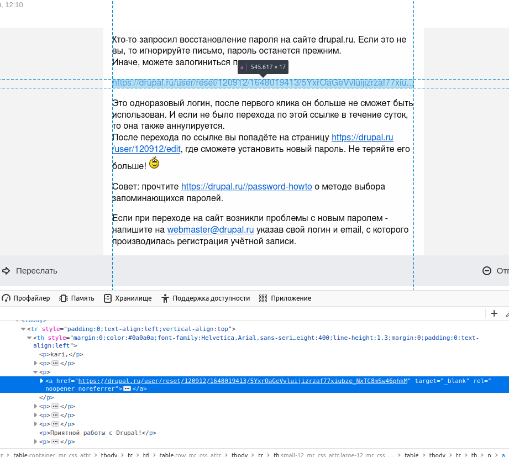The height and width of the screenshot is (457, 509).
Task: Click the 'Если при переходе на сайт' paragraph
Action: (260, 230)
